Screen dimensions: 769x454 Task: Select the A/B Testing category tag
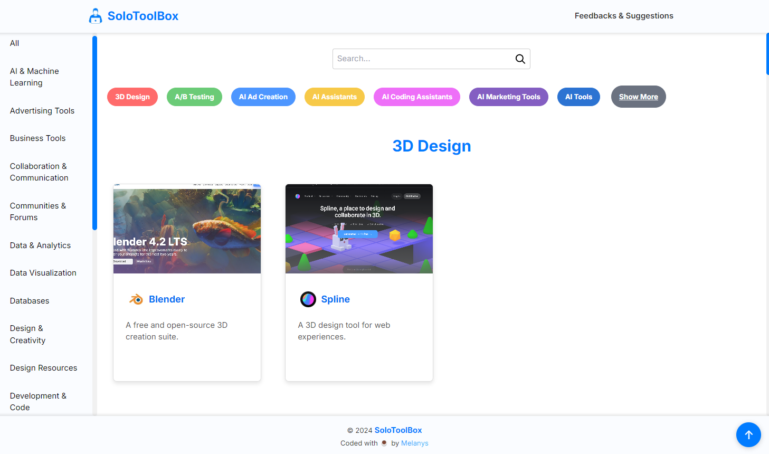[194, 97]
